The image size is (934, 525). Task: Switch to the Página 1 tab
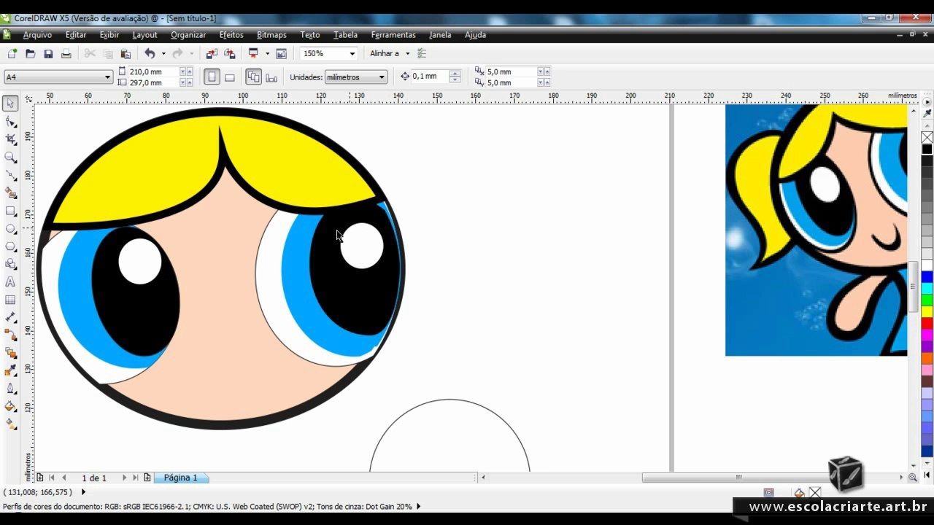(180, 478)
